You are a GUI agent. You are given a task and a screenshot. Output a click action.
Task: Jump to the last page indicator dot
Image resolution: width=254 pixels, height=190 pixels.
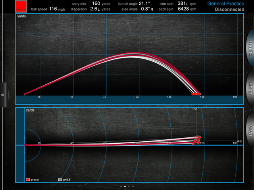(x=133, y=186)
